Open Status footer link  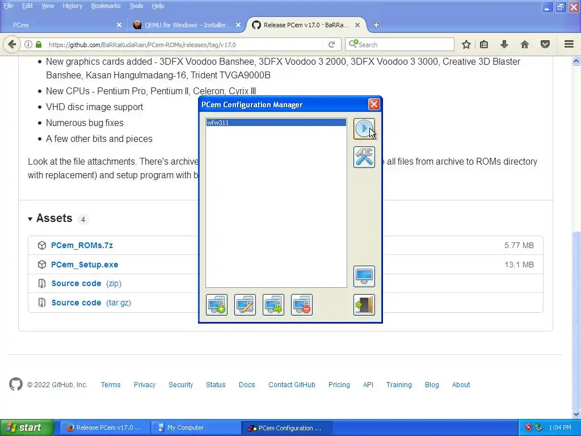tap(216, 385)
